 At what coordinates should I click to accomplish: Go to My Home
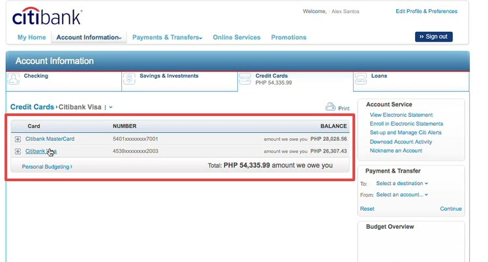[31, 37]
